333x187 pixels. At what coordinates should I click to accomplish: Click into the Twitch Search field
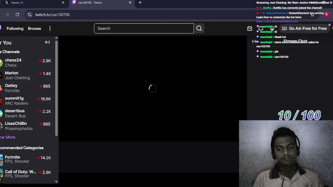click(144, 29)
